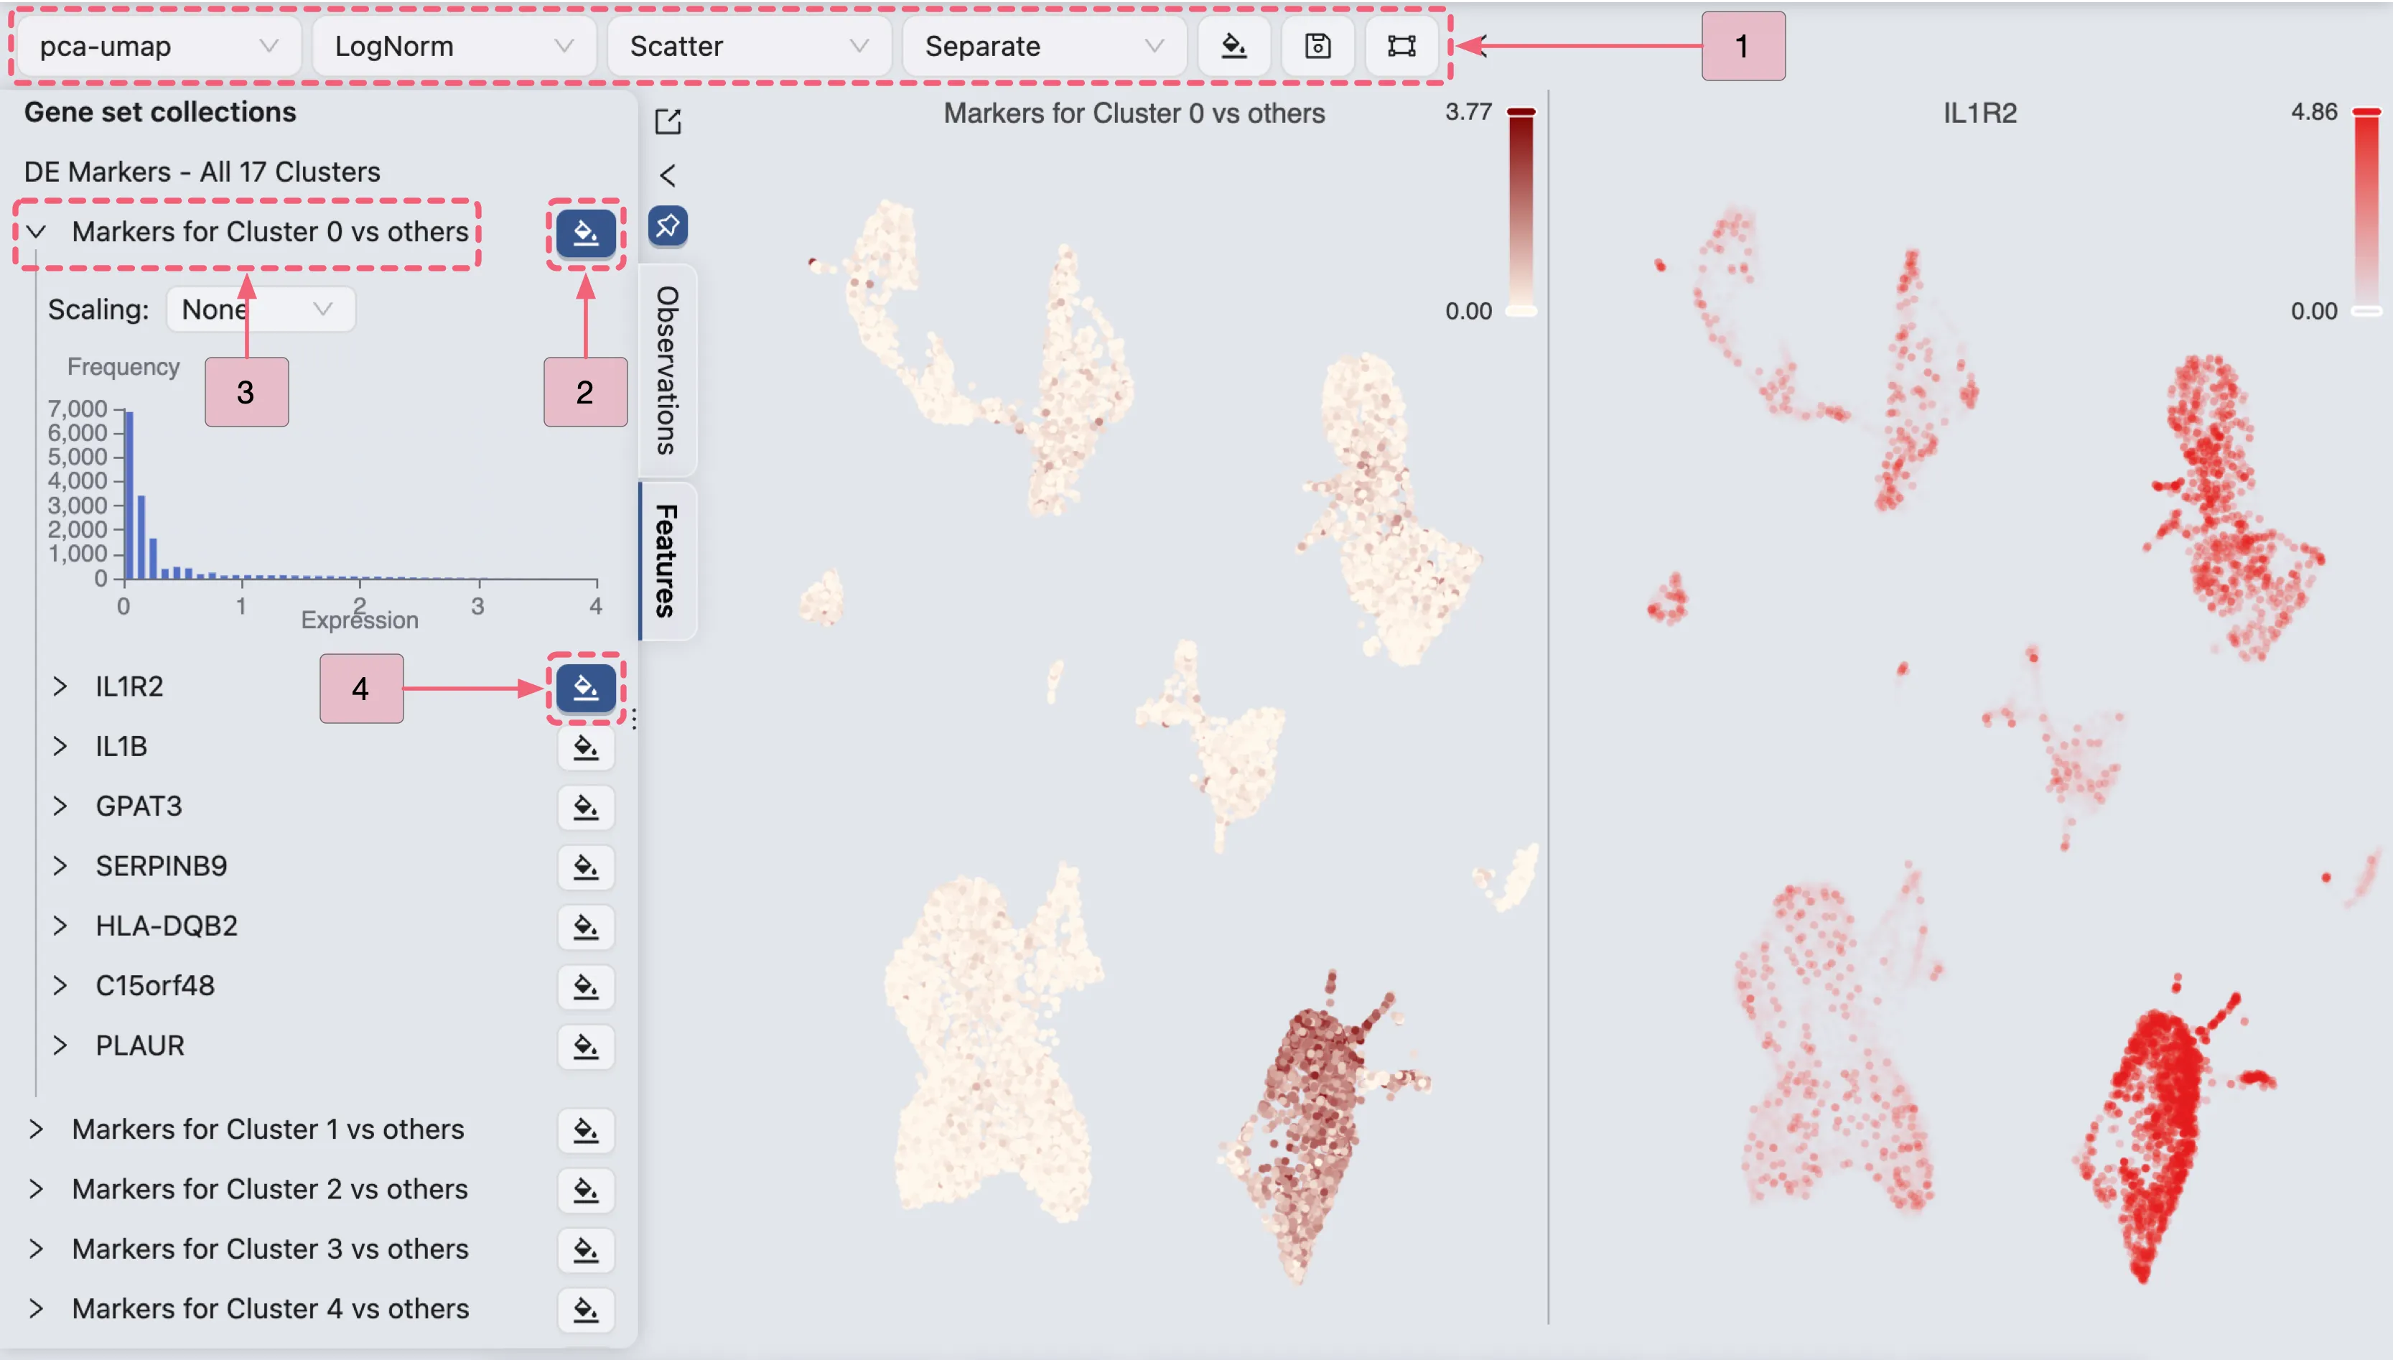Select the Features tab

click(667, 560)
